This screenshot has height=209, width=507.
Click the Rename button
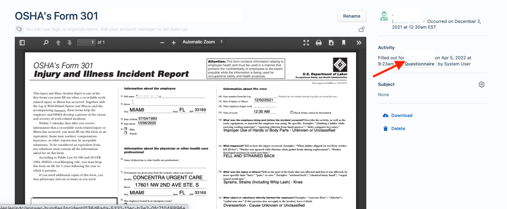click(x=352, y=16)
